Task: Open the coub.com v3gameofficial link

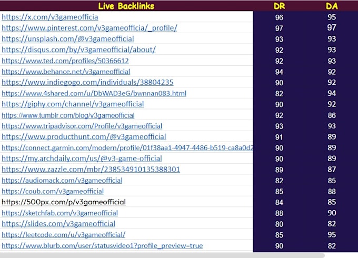Action: [x=53, y=191]
